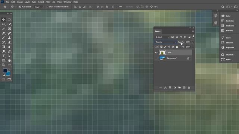Select the Horizontal Type tool
This screenshot has width=239, height=134.
tap(3, 56)
